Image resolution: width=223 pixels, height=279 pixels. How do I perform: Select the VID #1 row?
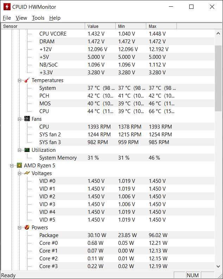click(126, 188)
